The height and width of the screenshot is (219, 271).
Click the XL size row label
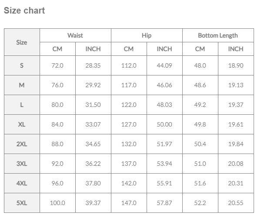pyautogui.click(x=22, y=124)
